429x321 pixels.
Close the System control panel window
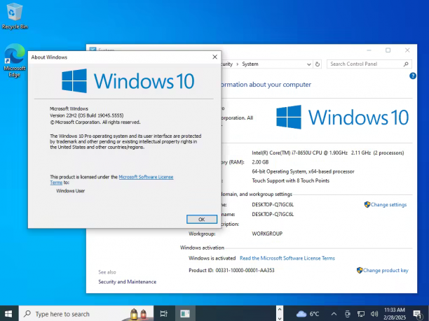click(x=407, y=50)
